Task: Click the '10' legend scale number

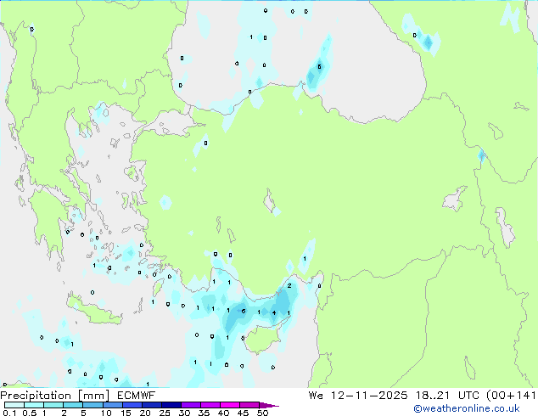Action: click(x=106, y=413)
